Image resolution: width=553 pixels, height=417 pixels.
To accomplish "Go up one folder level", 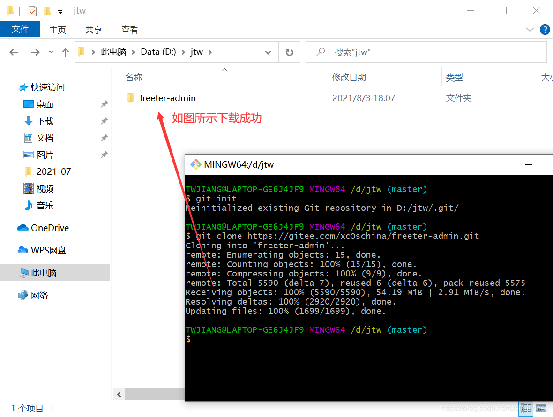I will [x=66, y=52].
